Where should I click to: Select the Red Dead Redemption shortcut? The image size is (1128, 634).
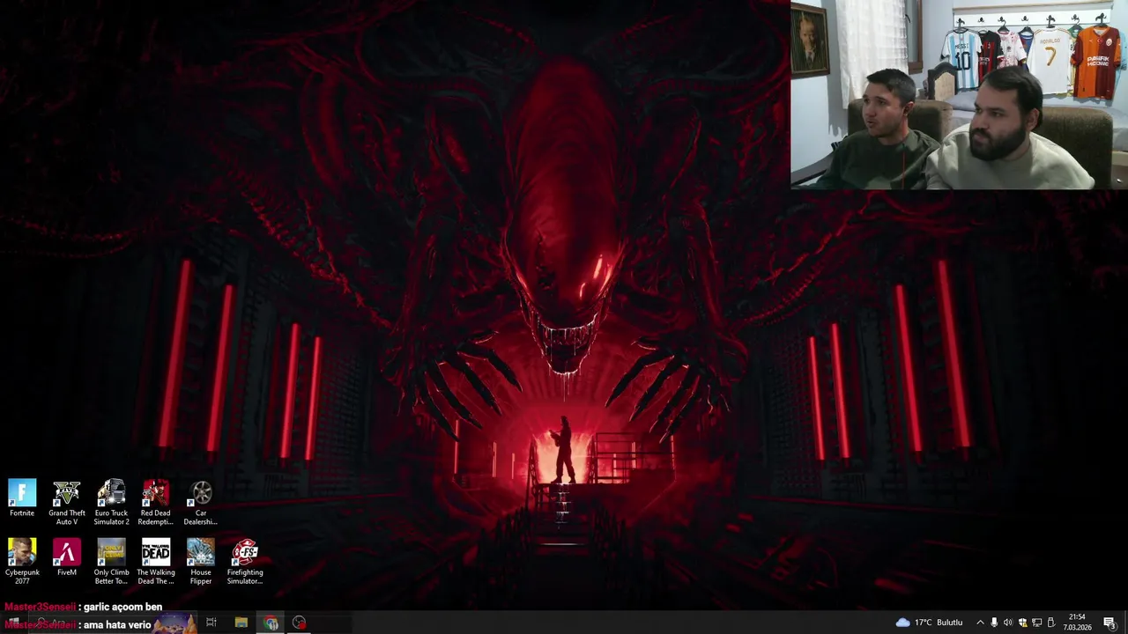point(155,503)
